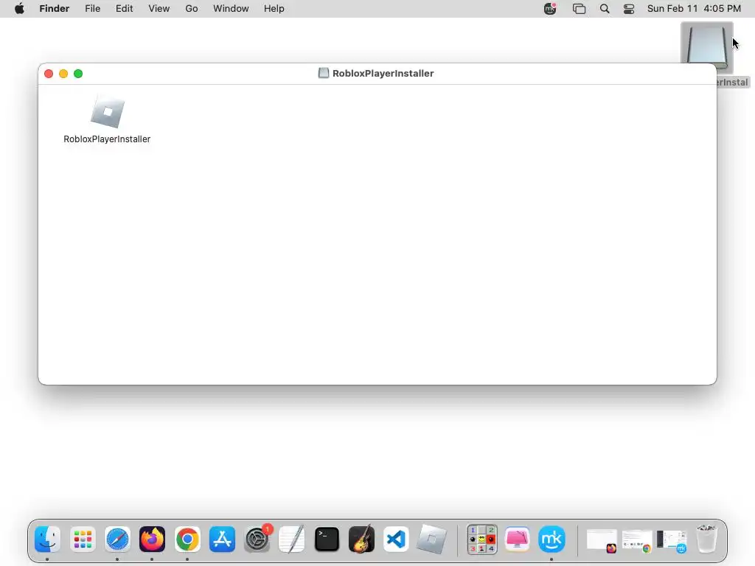
Task: Open the File menu
Action: coord(92,9)
